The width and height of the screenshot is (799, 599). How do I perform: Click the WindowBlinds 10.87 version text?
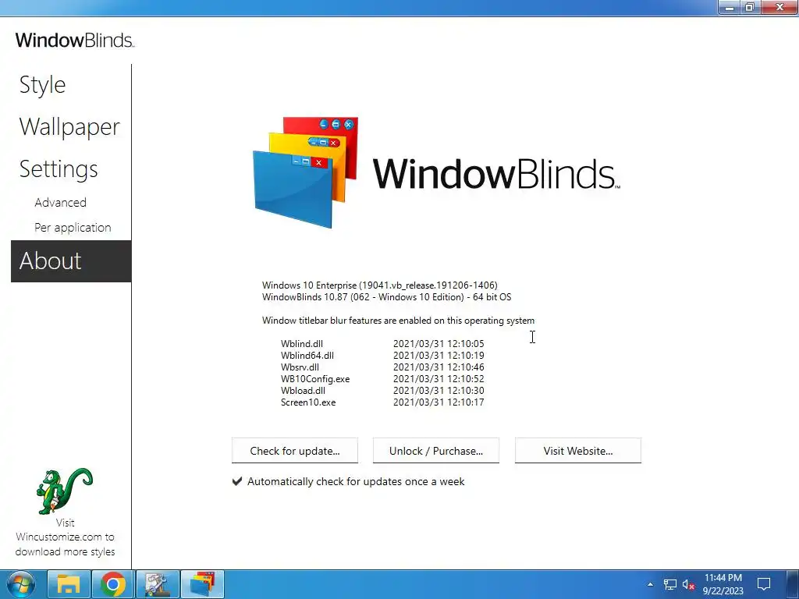tap(387, 297)
